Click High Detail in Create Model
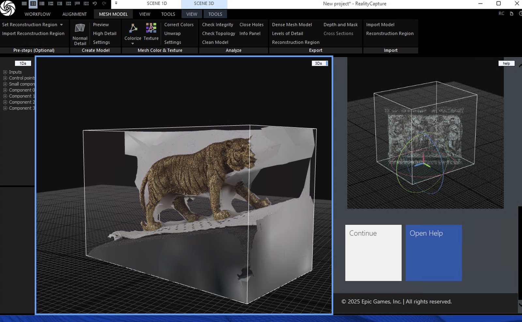522x322 pixels. tap(104, 34)
